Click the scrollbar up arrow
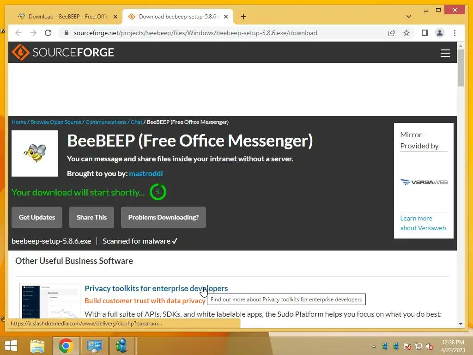Image resolution: width=473 pixels, height=355 pixels. pos(461,46)
